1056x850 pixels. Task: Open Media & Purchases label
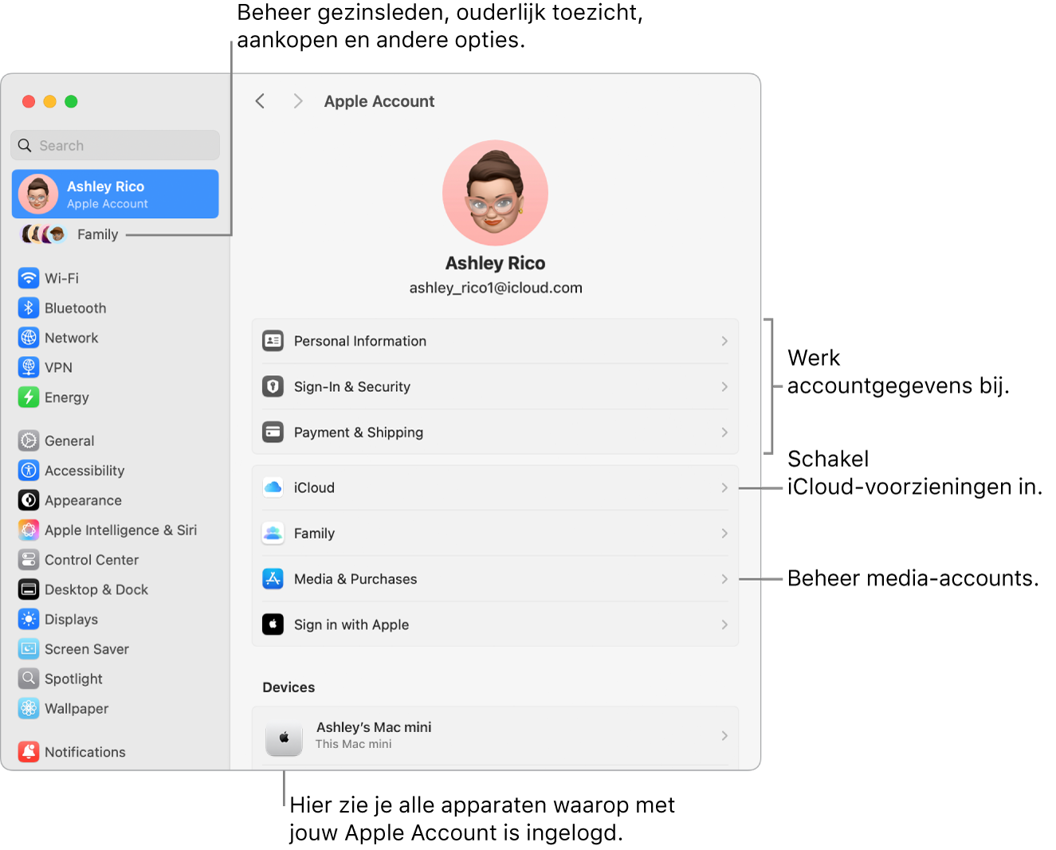[355, 579]
